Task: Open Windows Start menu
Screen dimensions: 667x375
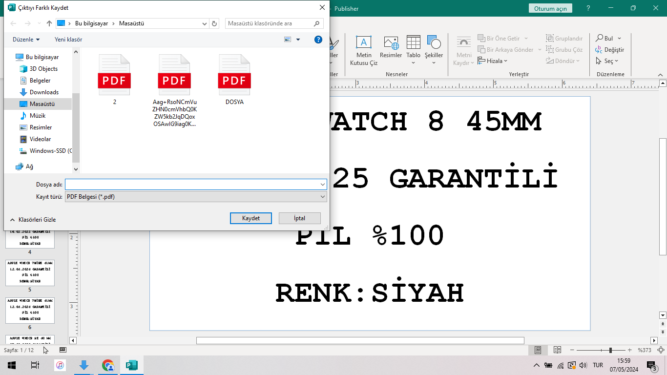Action: click(12, 365)
